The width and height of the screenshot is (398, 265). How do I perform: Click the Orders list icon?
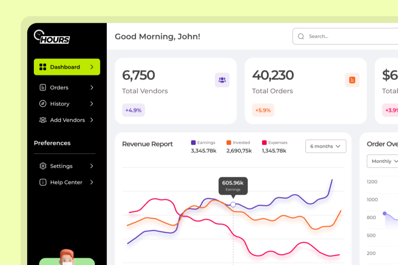pos(43,88)
